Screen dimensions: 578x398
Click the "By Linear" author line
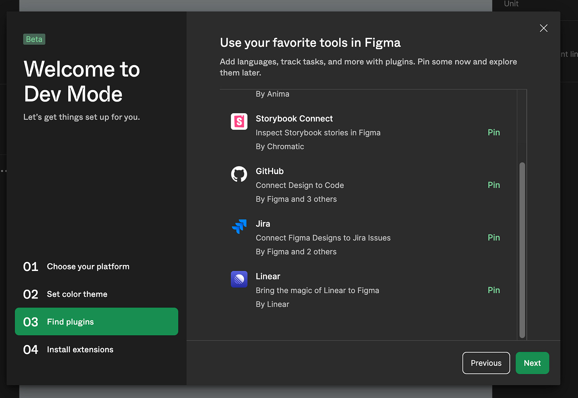(x=272, y=304)
